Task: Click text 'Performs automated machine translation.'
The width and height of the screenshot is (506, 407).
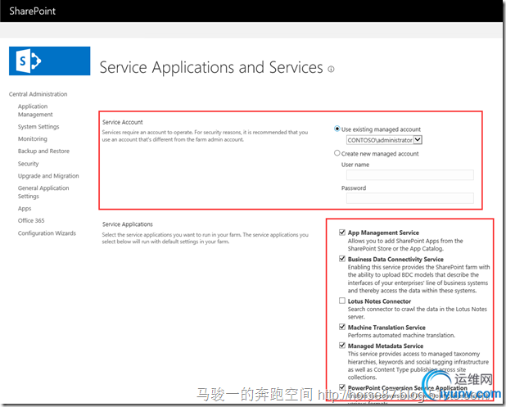Action: [x=401, y=336]
